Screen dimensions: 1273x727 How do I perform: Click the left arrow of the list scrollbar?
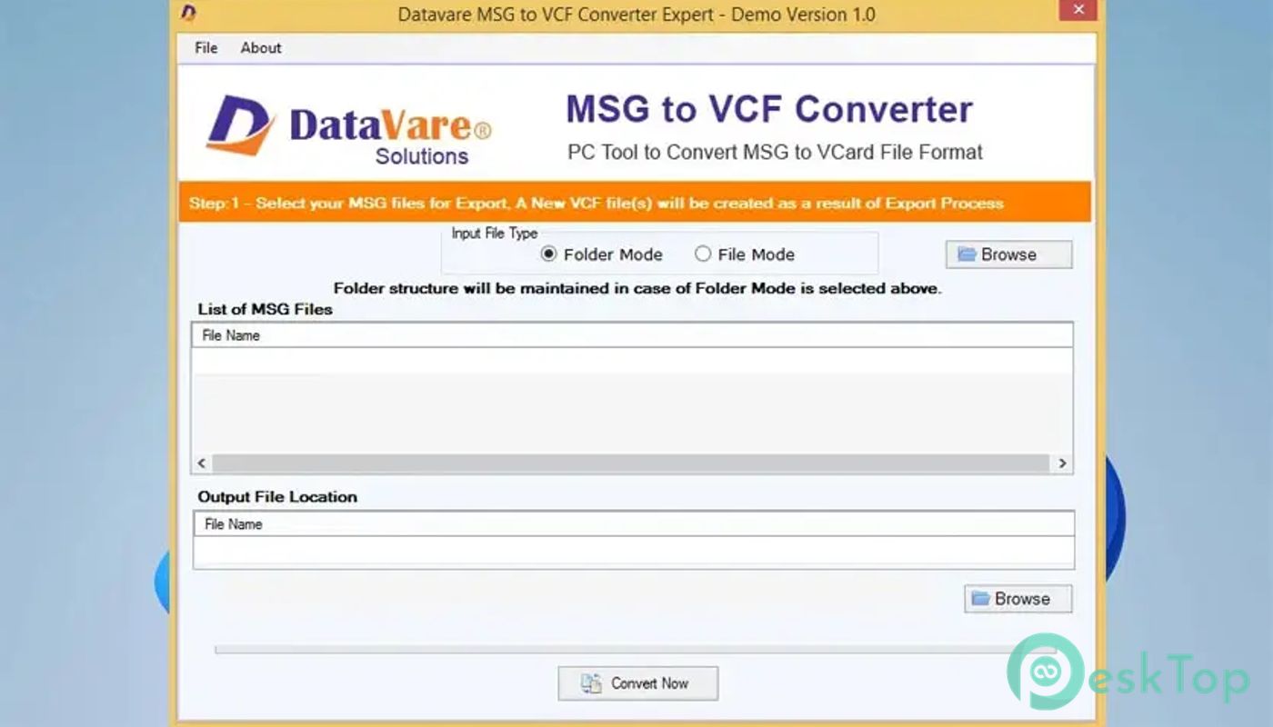[202, 463]
